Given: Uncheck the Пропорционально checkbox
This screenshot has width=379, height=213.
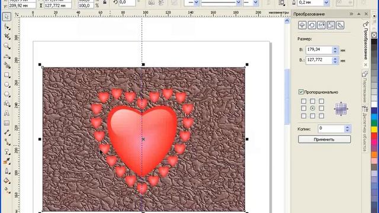Looking at the screenshot, I should [x=301, y=92].
